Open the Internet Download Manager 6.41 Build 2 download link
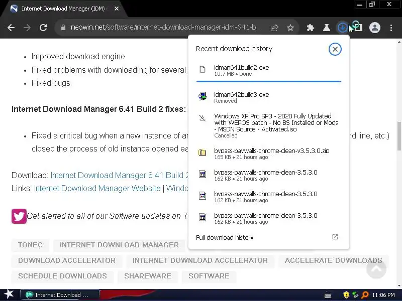The width and height of the screenshot is (402, 301). 120,175
